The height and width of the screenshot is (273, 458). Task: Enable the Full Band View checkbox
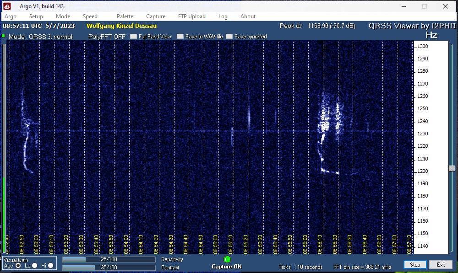133,37
